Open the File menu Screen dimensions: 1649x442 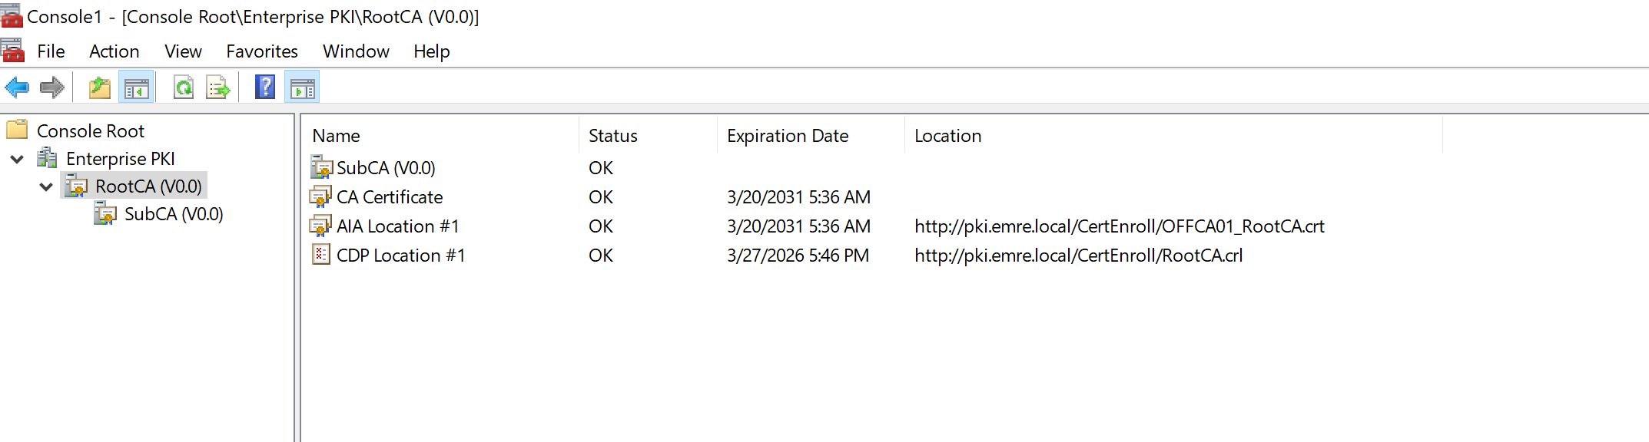tap(51, 51)
